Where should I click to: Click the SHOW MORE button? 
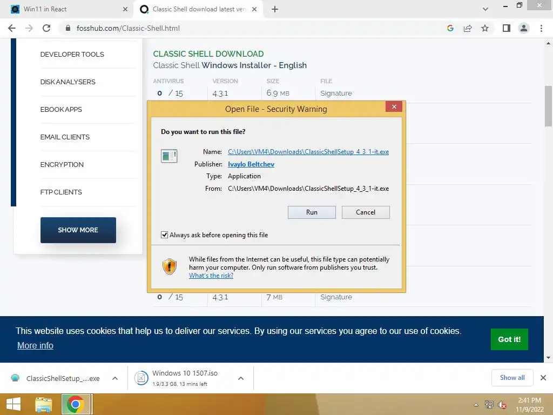pos(78,230)
